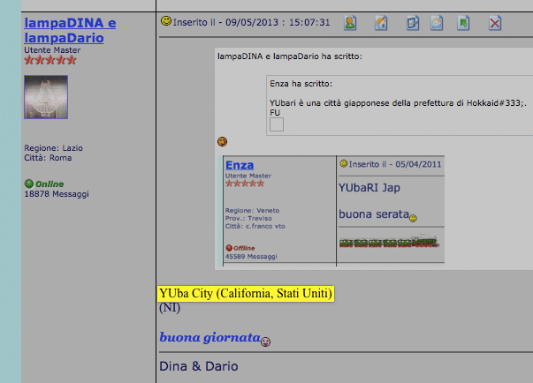Click the train signature image in the quoted post
533x383 pixels.
pos(389,241)
